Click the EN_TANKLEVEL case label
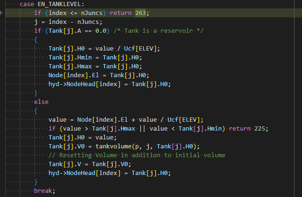Screen dimensions: 302x197 coord(52,4)
